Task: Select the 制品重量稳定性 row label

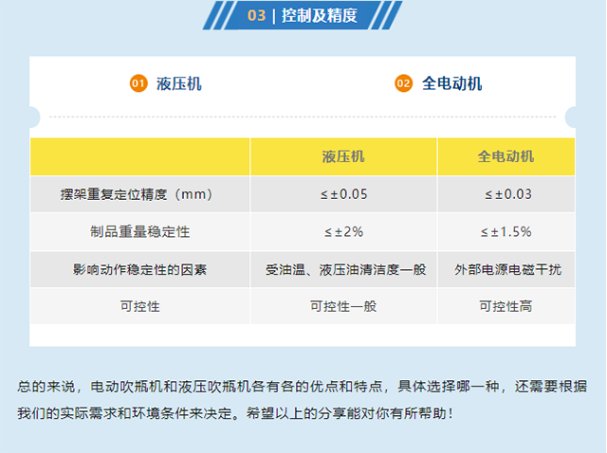Action: point(140,231)
